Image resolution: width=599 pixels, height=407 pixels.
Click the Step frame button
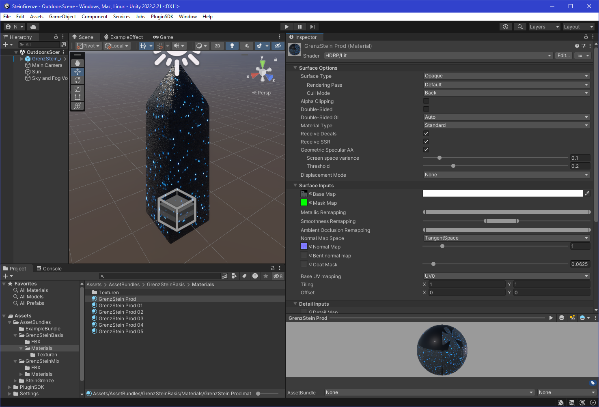[312, 27]
